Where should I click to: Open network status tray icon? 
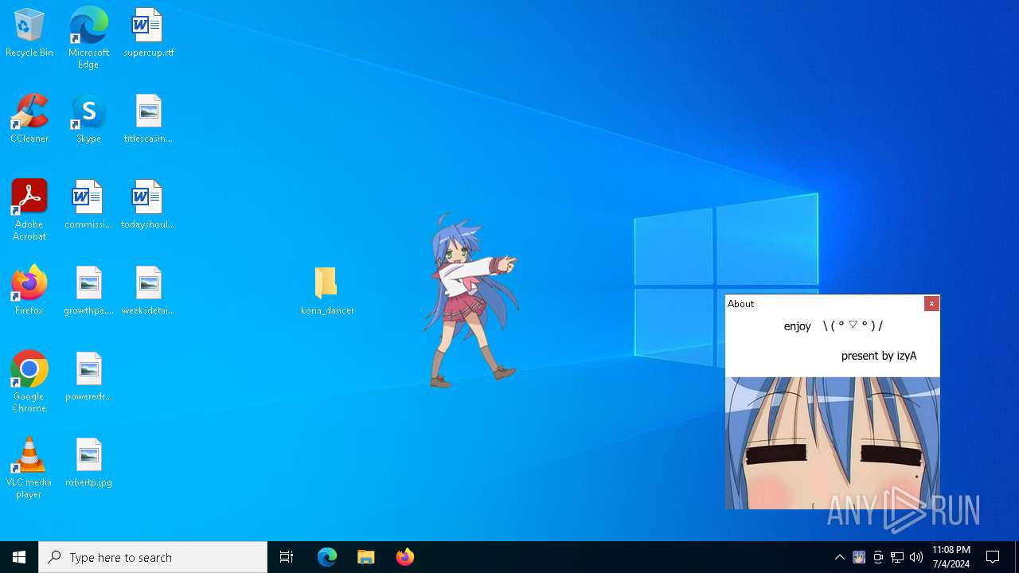click(x=897, y=557)
